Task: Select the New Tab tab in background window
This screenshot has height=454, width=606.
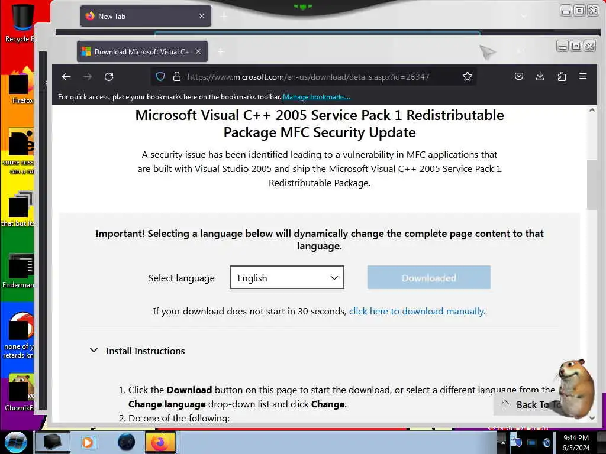Action: click(x=146, y=16)
